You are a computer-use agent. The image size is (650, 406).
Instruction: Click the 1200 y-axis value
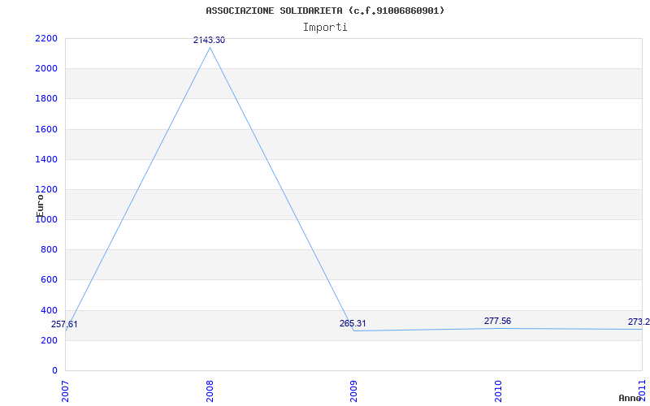tap(46, 190)
